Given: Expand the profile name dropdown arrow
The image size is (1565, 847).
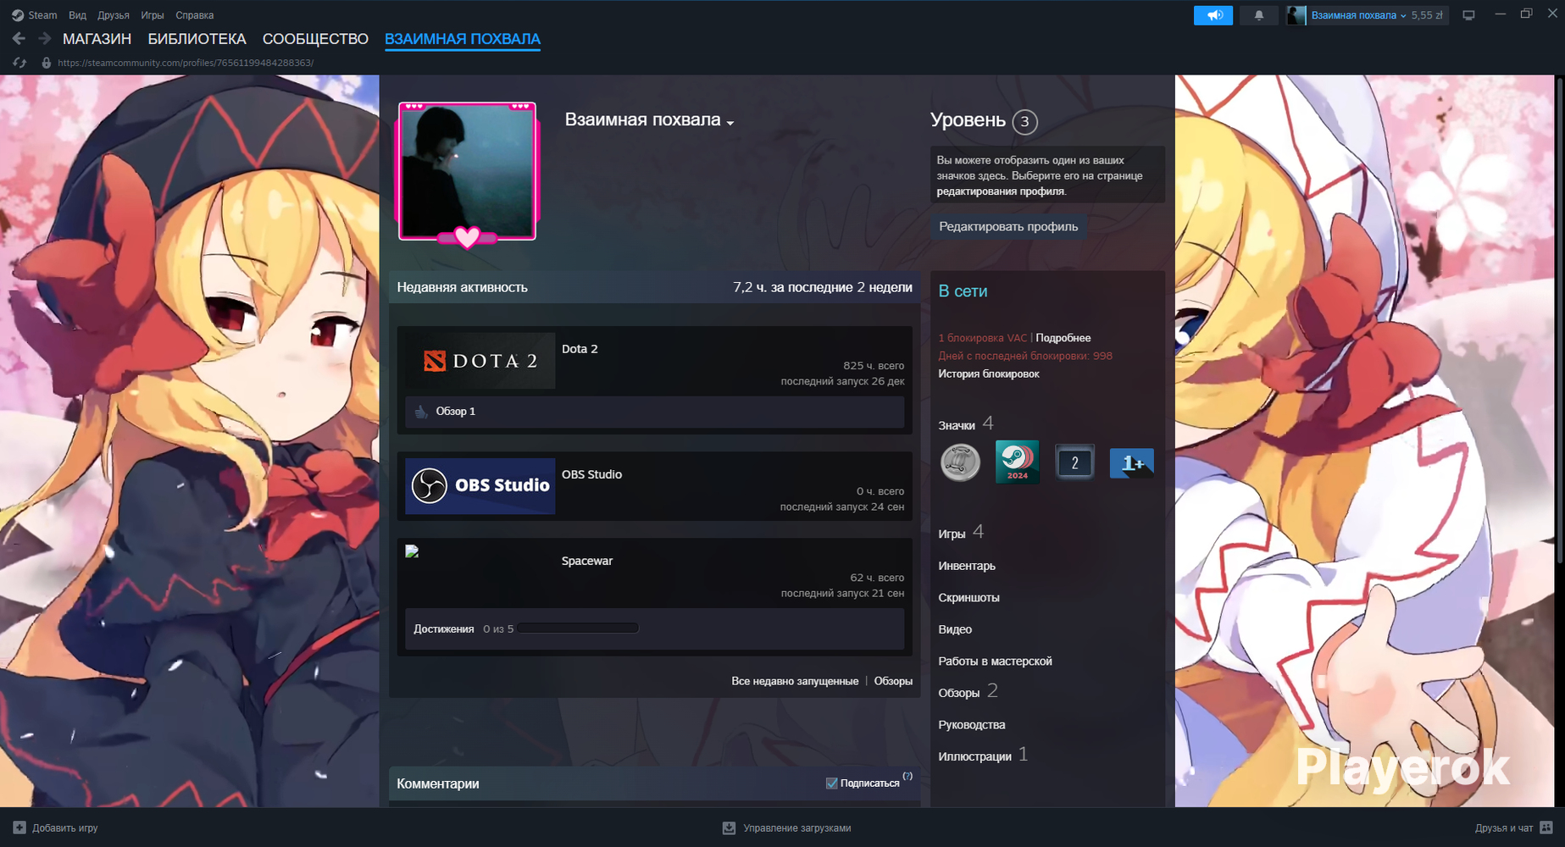Looking at the screenshot, I should click(x=730, y=123).
